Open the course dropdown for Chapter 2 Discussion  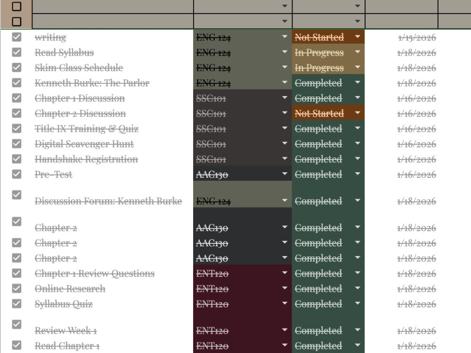pos(284,113)
